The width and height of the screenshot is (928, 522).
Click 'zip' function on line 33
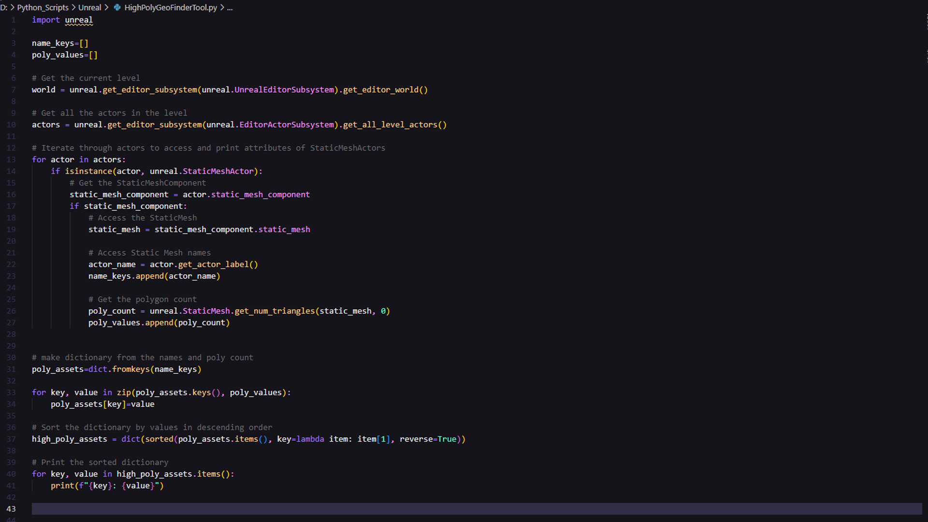[x=124, y=392]
